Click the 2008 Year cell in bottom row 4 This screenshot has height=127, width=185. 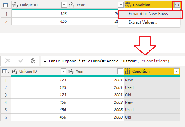click(x=95, y=102)
